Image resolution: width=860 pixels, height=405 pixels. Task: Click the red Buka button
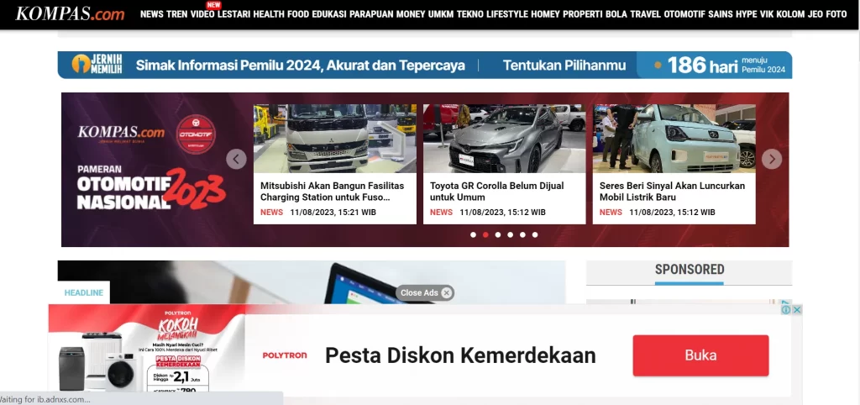tap(700, 355)
